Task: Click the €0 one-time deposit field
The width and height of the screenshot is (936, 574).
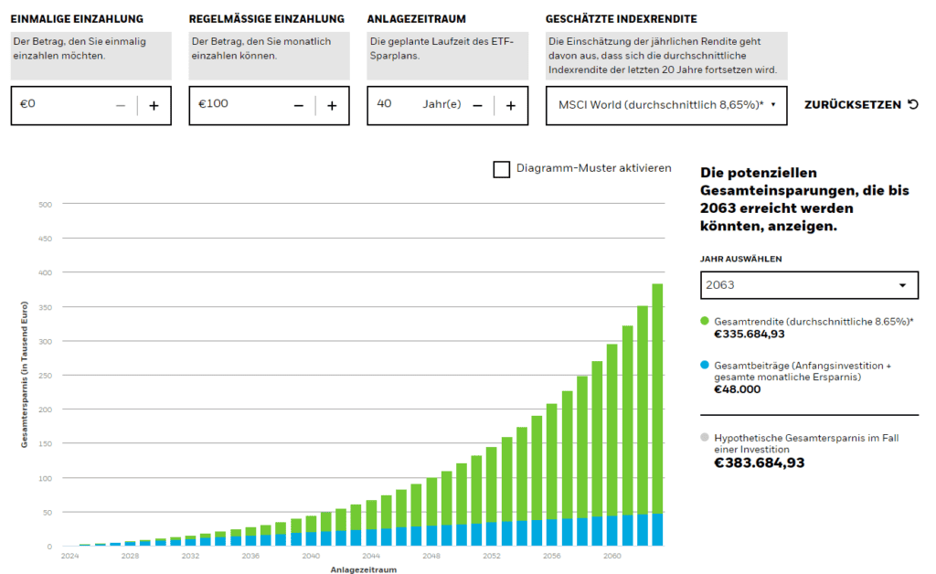Action: (64, 105)
